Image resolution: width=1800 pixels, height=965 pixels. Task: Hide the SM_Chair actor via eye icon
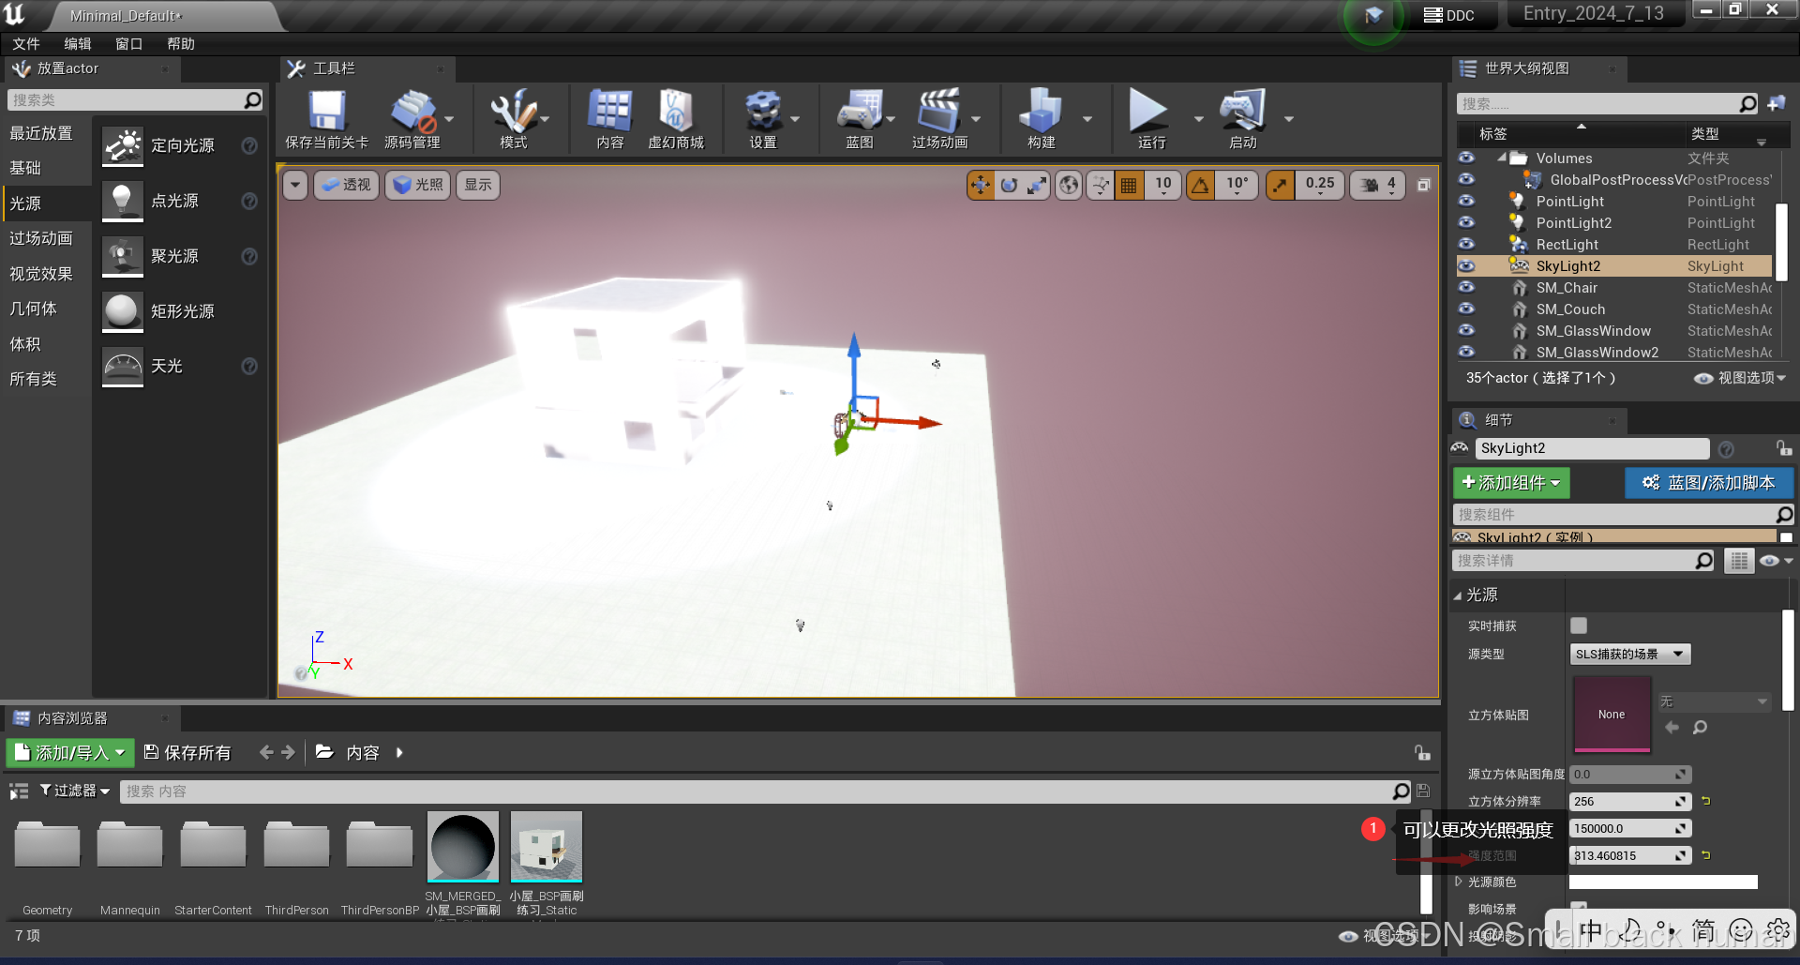pos(1466,288)
